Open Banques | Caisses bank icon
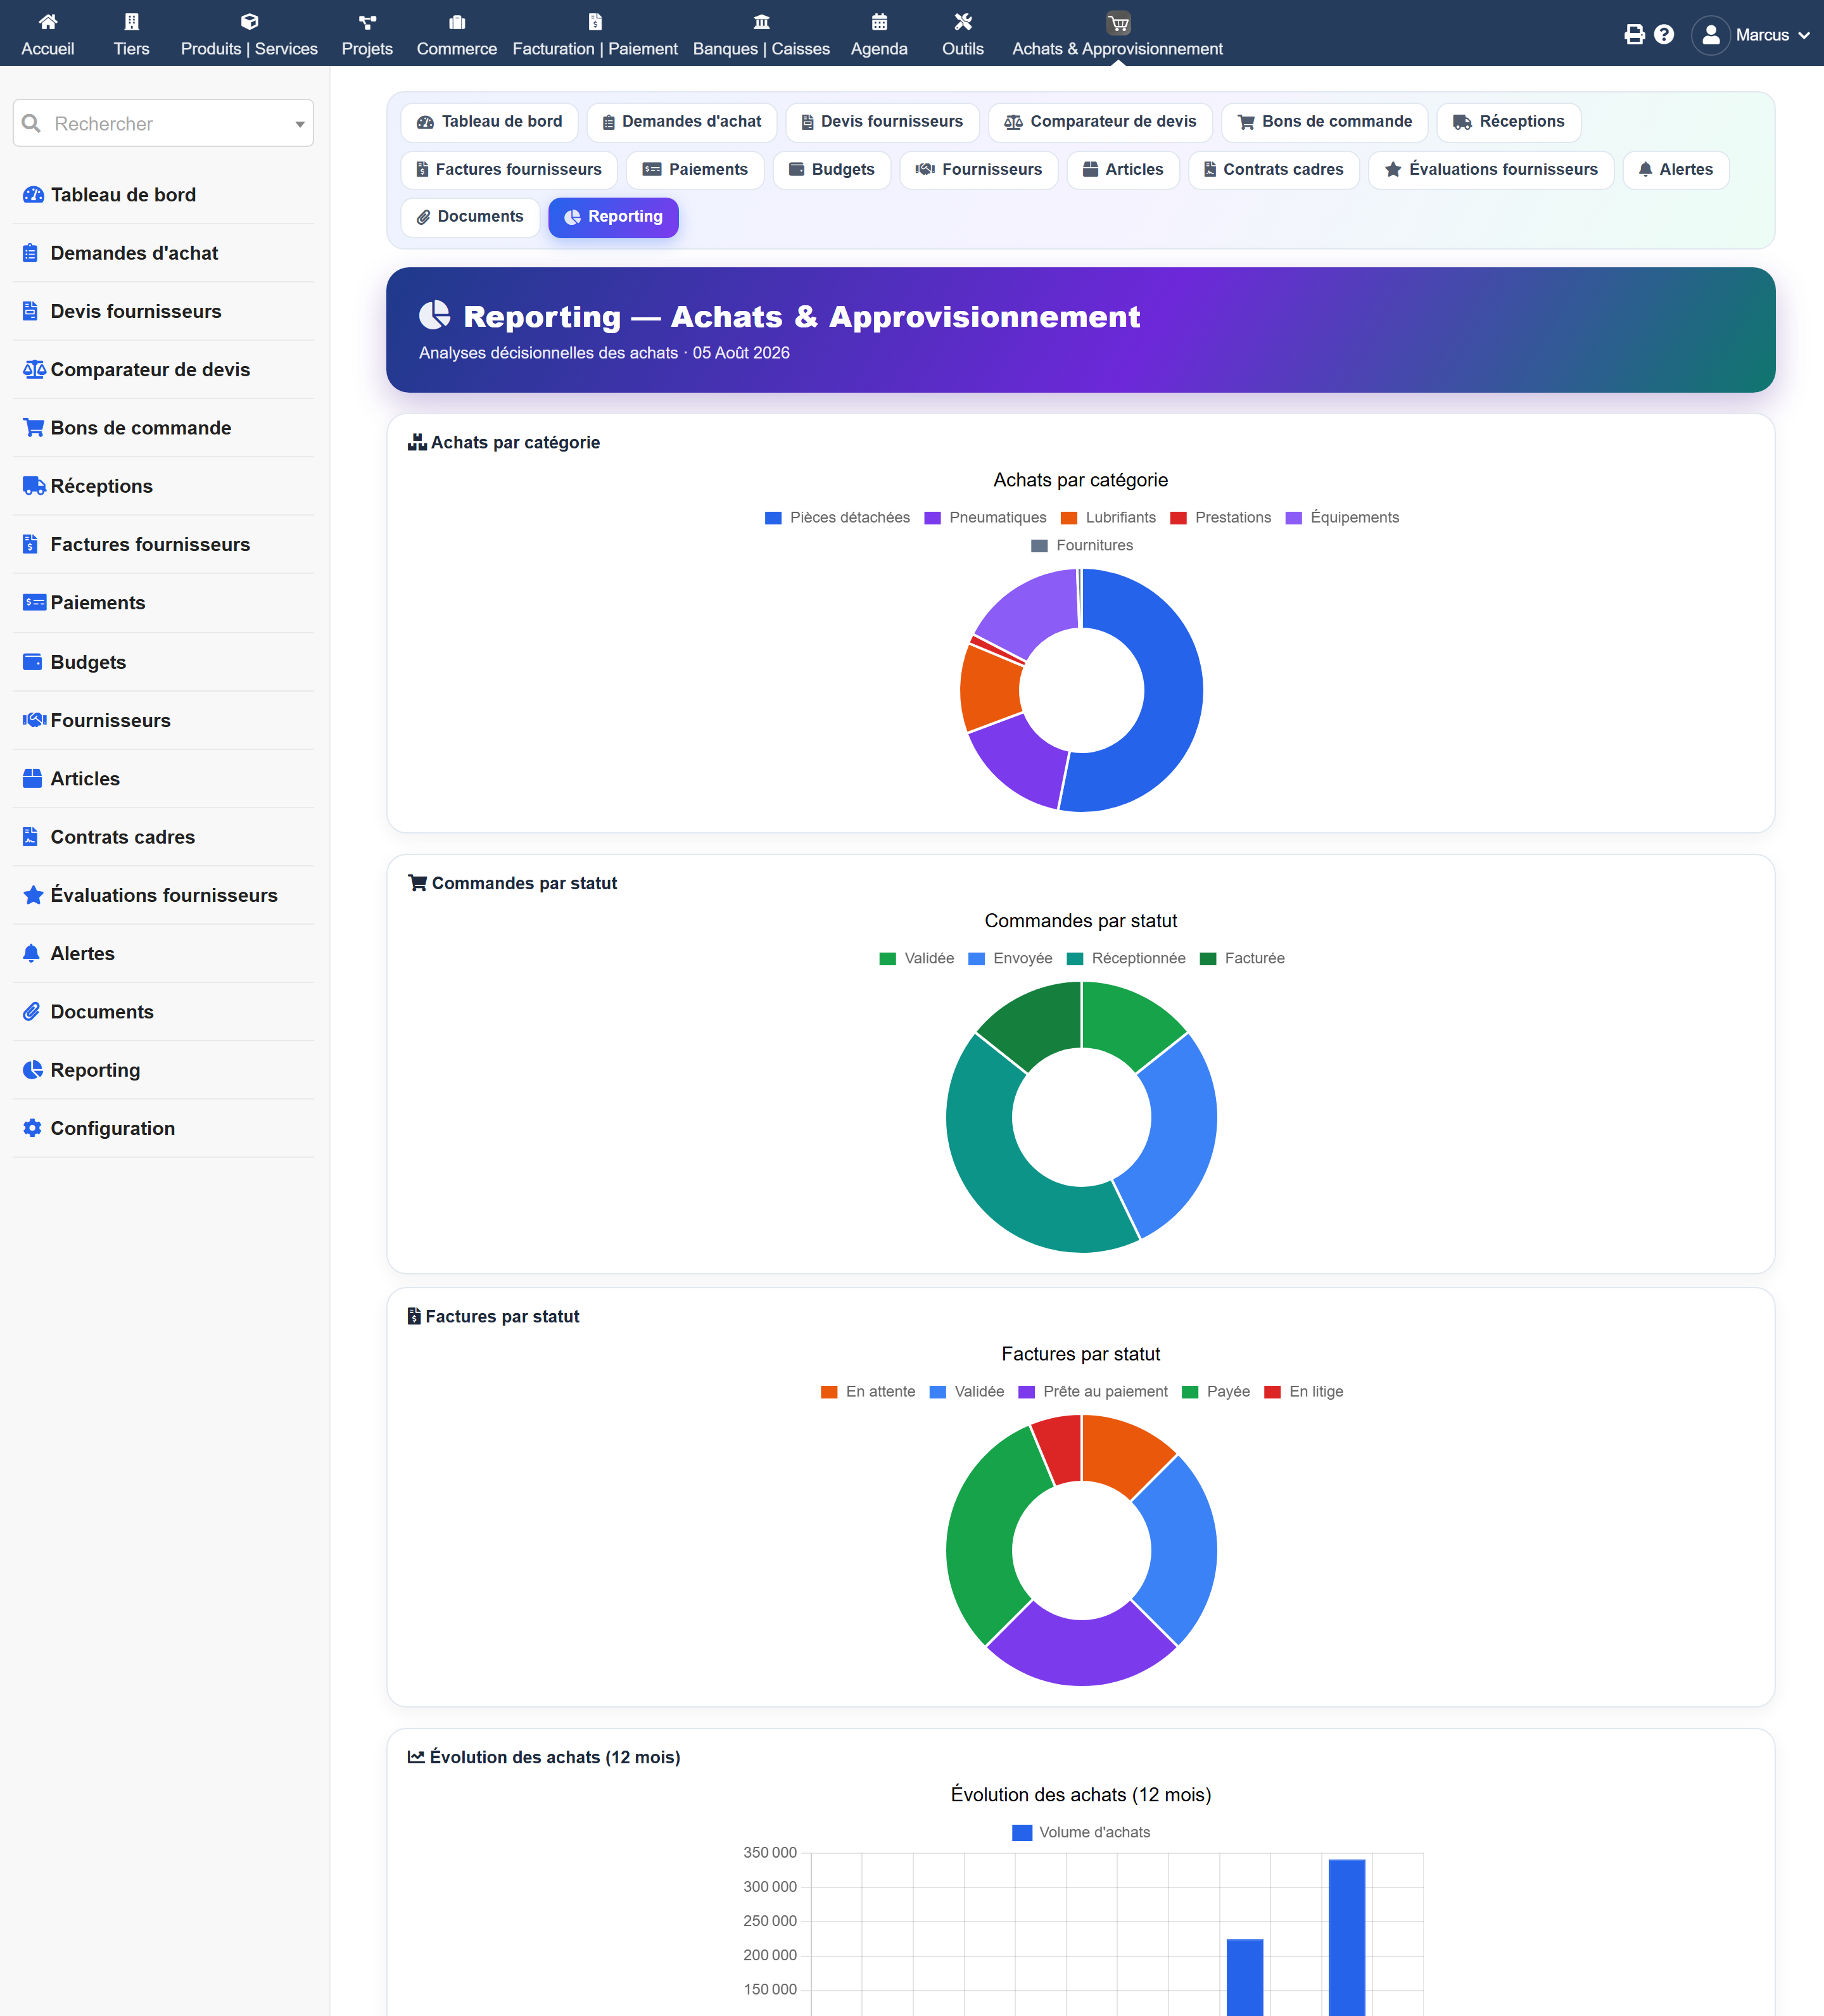This screenshot has height=2016, width=1824. pyautogui.click(x=761, y=22)
